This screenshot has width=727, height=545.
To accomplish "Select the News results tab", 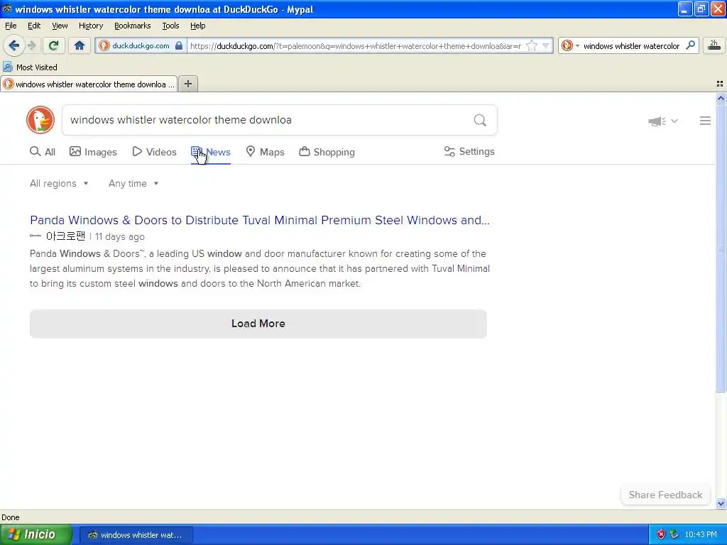I will 210,152.
